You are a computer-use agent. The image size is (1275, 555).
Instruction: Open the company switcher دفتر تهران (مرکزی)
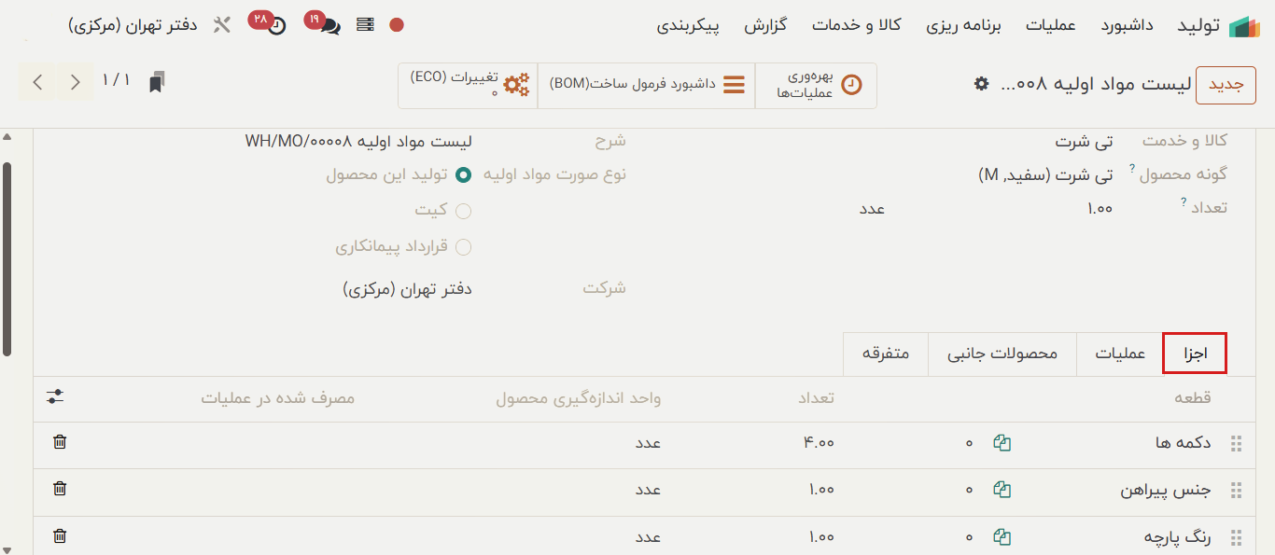click(133, 25)
